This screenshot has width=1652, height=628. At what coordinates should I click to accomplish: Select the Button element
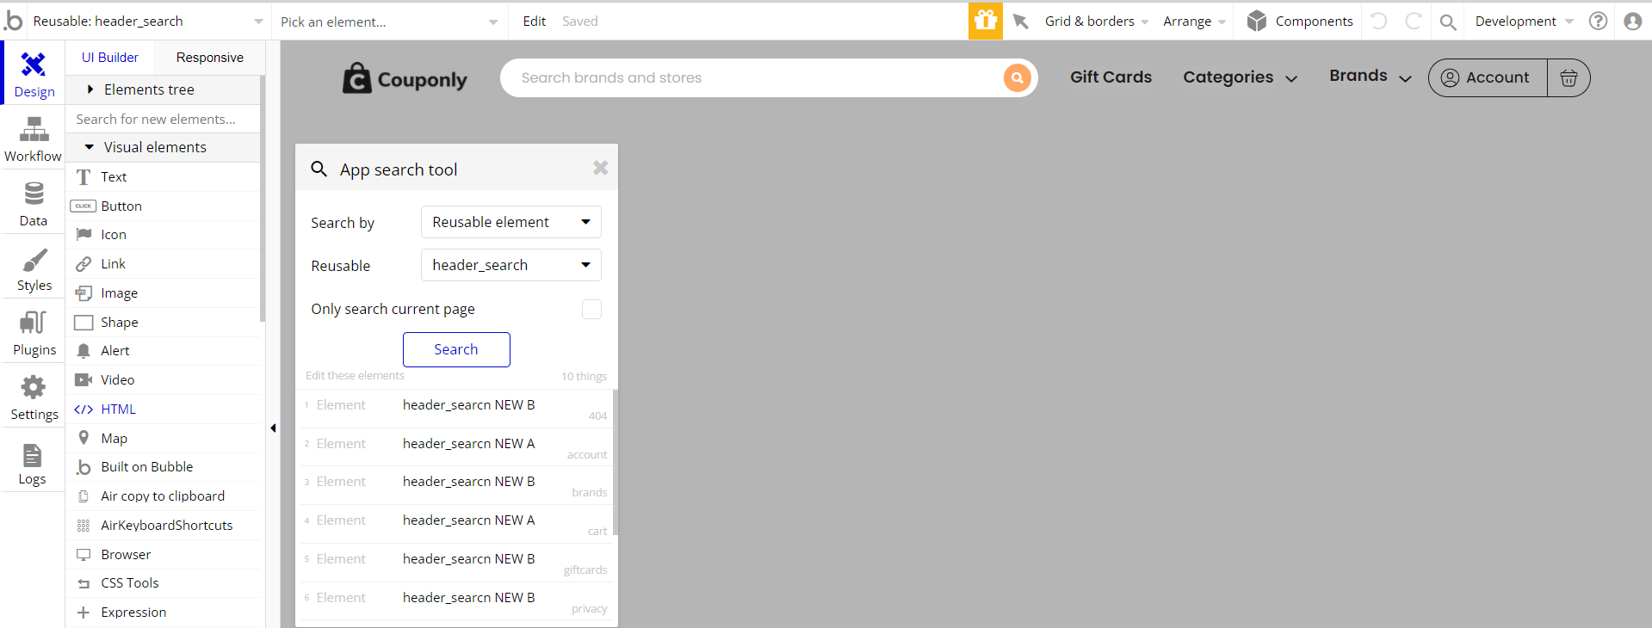[164, 206]
